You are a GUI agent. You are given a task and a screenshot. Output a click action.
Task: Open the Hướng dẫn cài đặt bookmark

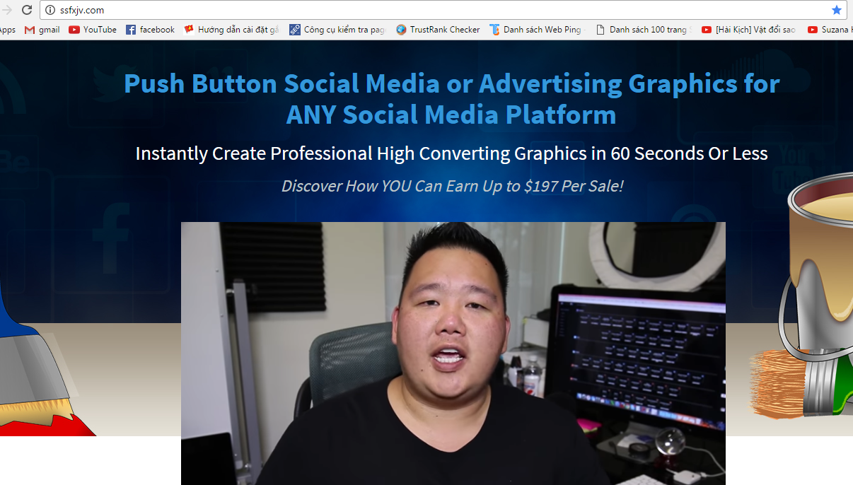[x=231, y=30]
